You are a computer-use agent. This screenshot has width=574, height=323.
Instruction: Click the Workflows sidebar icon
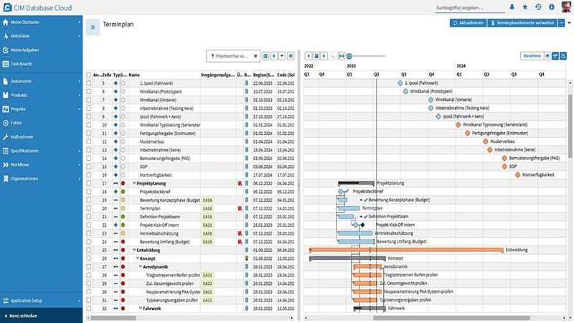tap(6, 165)
